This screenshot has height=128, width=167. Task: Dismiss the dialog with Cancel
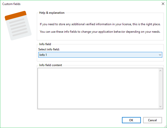[152, 120]
